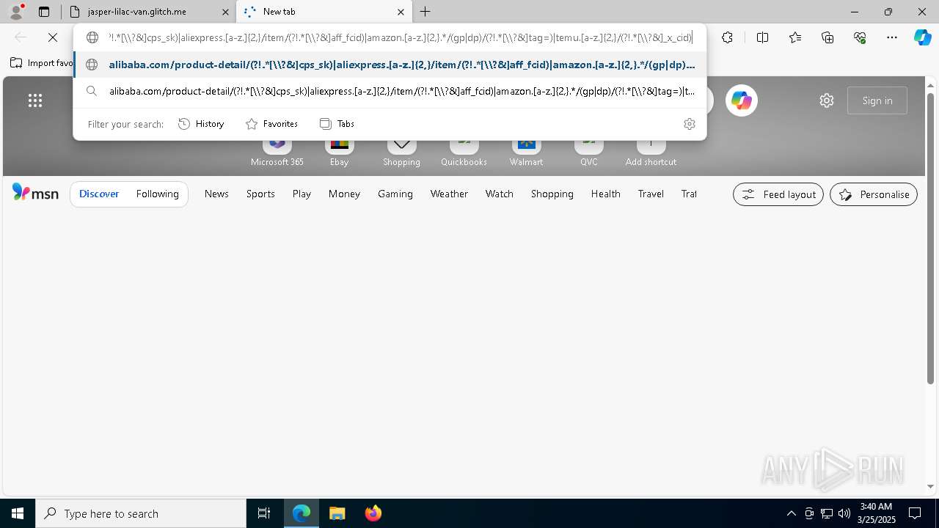This screenshot has height=528, width=939.
Task: Click the scrollbar down arrow
Action: click(931, 486)
